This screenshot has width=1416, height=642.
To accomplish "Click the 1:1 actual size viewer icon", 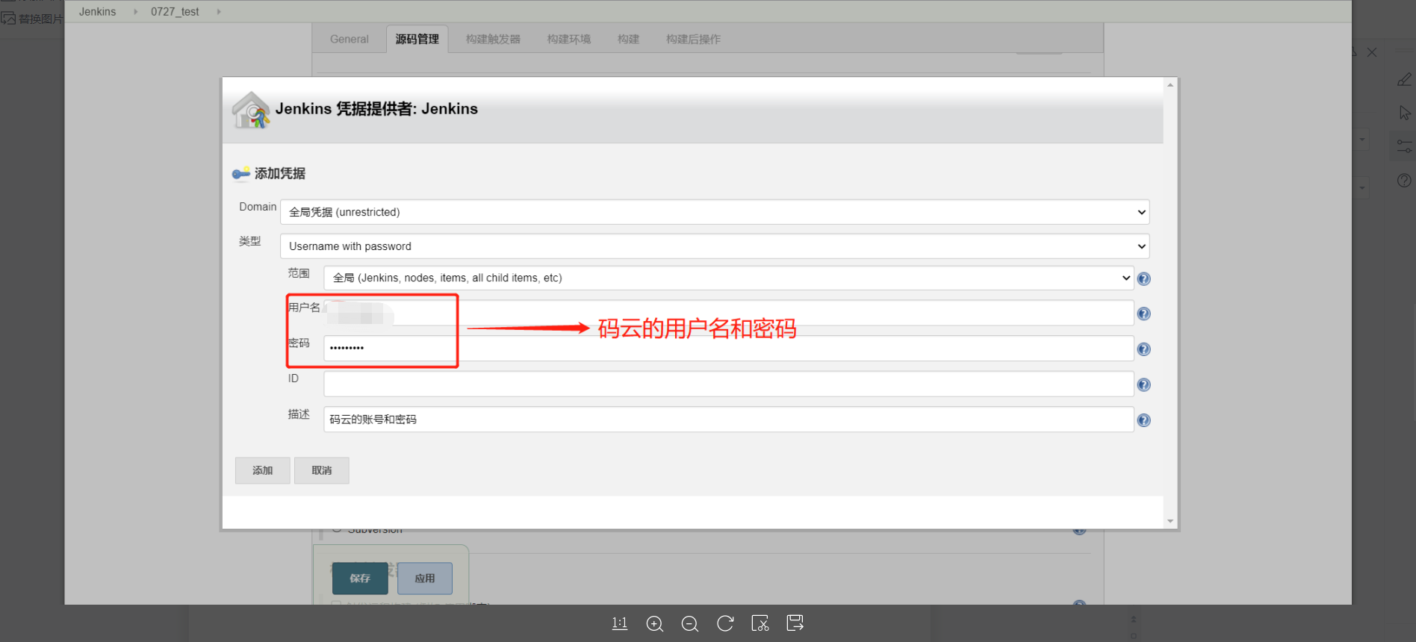I will tap(620, 623).
